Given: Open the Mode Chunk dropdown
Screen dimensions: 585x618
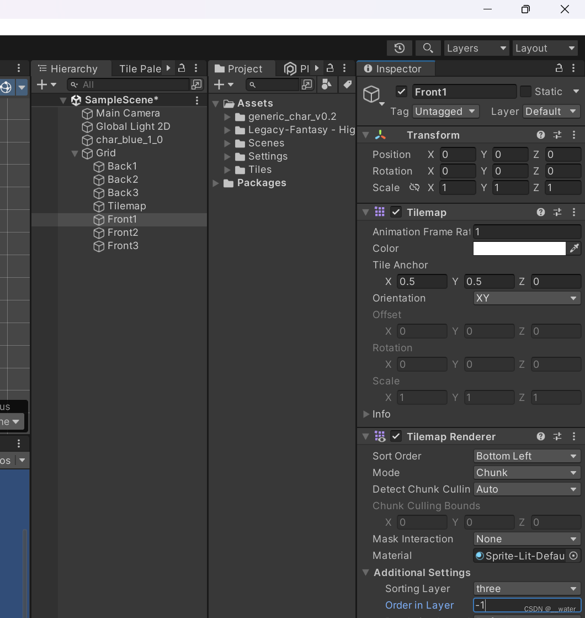Looking at the screenshot, I should [x=526, y=473].
